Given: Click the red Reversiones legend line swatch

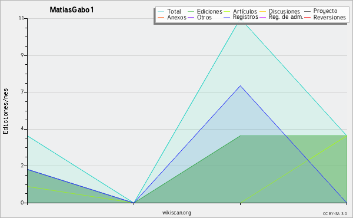Looking at the screenshot, I should pos(307,17).
